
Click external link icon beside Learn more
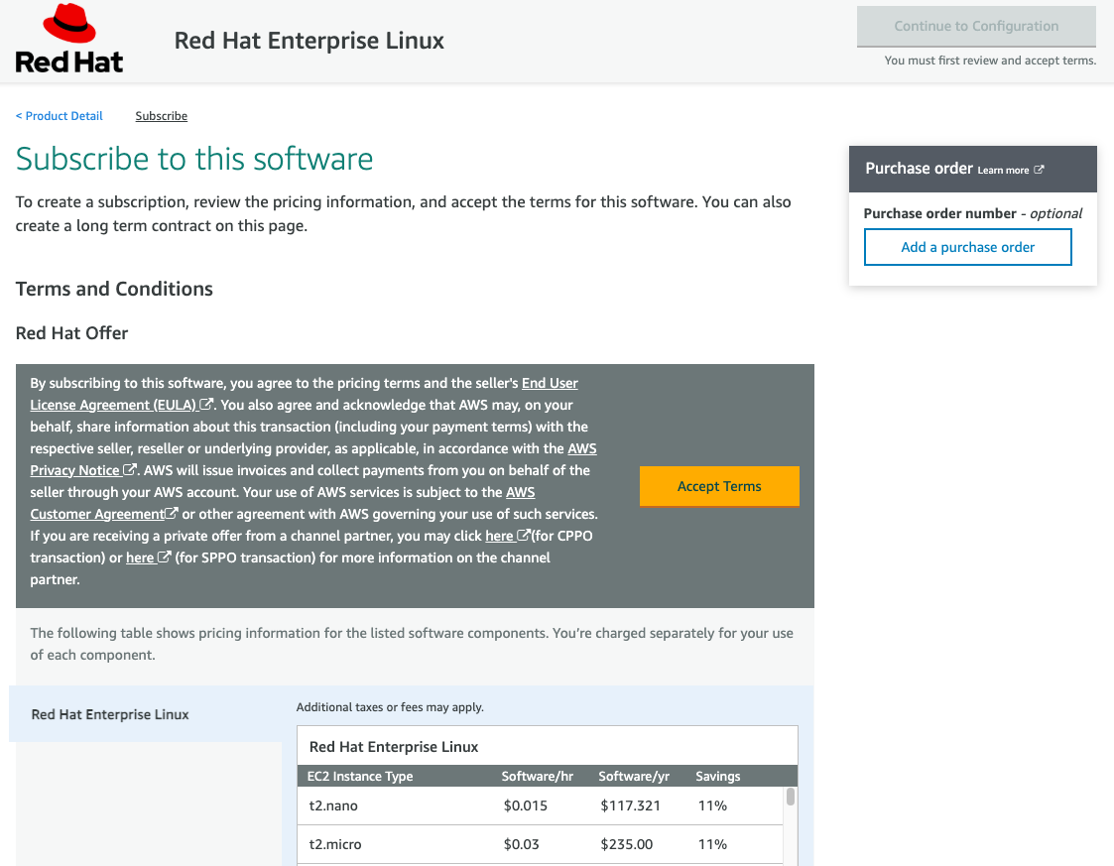1039,169
